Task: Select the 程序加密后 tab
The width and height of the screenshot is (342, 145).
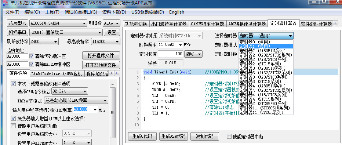Action: pos(97,74)
